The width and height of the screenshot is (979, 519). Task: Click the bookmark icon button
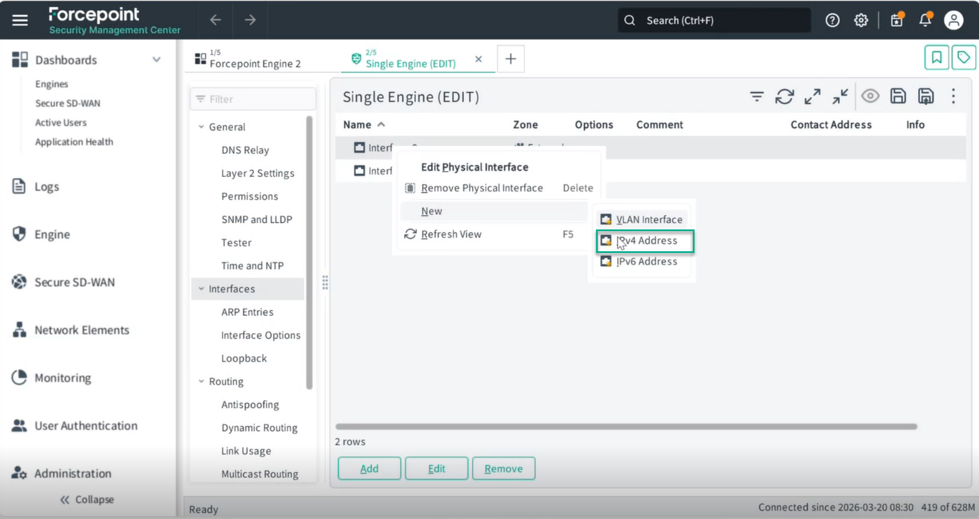937,58
